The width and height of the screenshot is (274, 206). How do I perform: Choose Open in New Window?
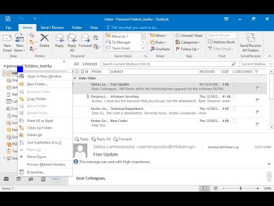pyautogui.click(x=44, y=76)
